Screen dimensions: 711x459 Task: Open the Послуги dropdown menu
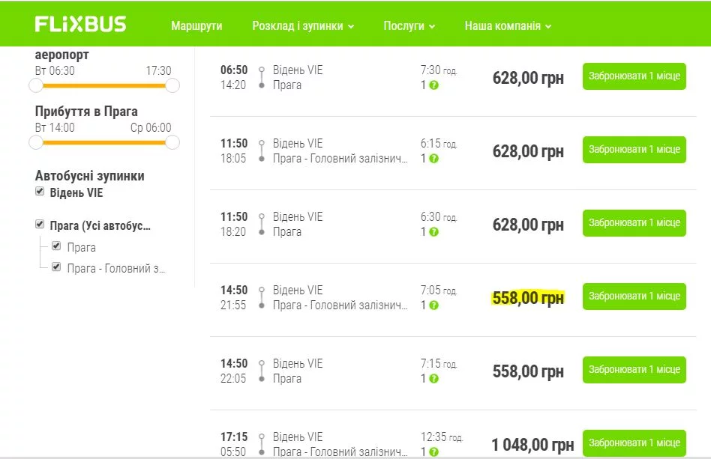coord(409,26)
